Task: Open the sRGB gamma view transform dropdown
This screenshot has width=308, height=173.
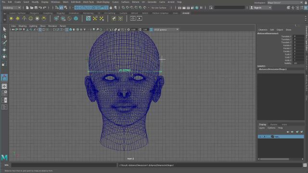Action: click(166, 30)
